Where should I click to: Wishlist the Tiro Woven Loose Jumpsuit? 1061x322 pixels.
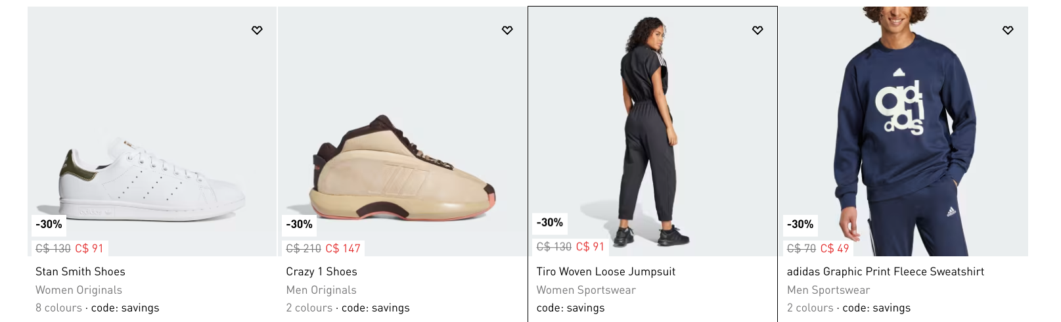click(757, 30)
